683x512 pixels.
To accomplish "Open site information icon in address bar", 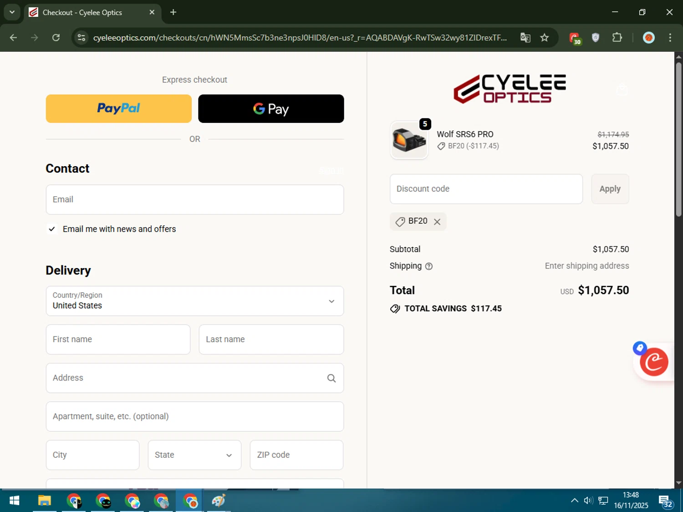I will tap(82, 38).
